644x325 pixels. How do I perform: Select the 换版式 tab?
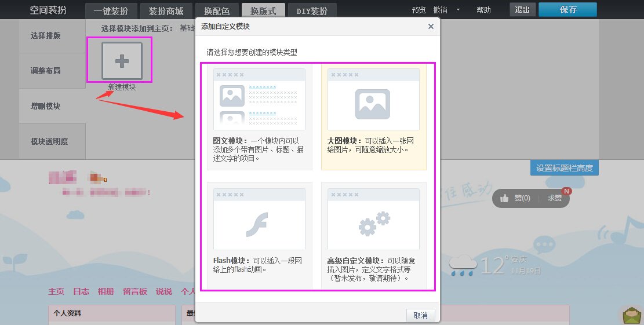(263, 10)
